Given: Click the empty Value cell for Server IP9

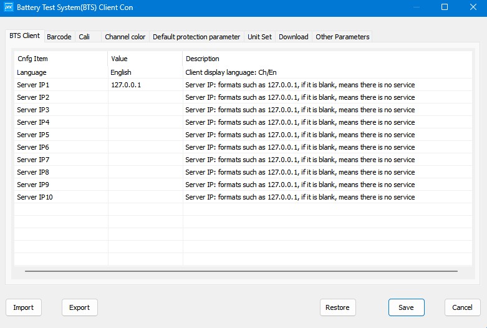Looking at the screenshot, I should click(x=145, y=184).
